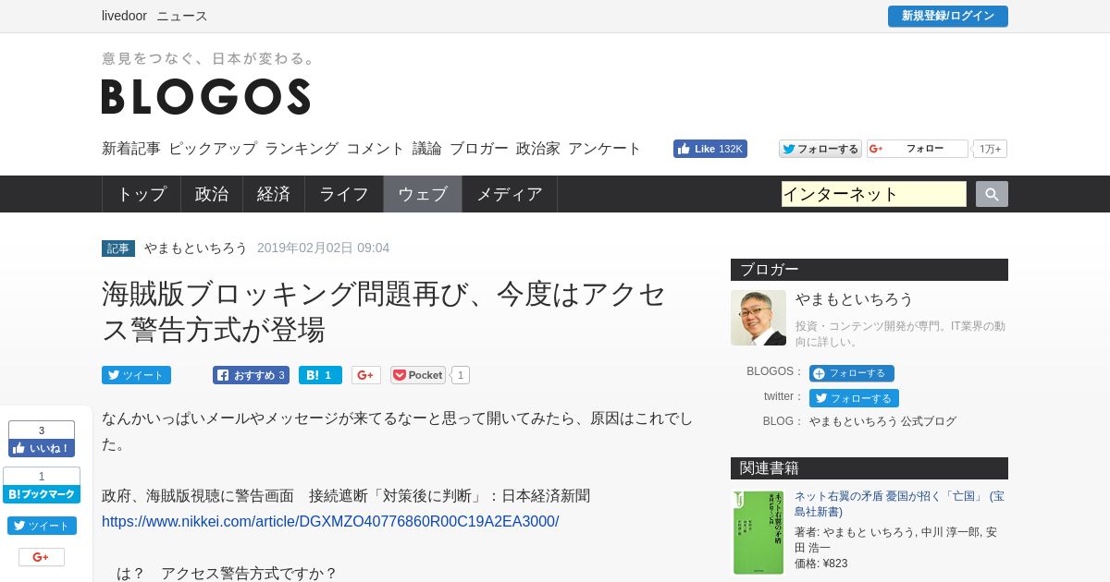Click the Hatena B! 1 button under title
Viewport: 1110px width, 582px height.
pyautogui.click(x=320, y=375)
